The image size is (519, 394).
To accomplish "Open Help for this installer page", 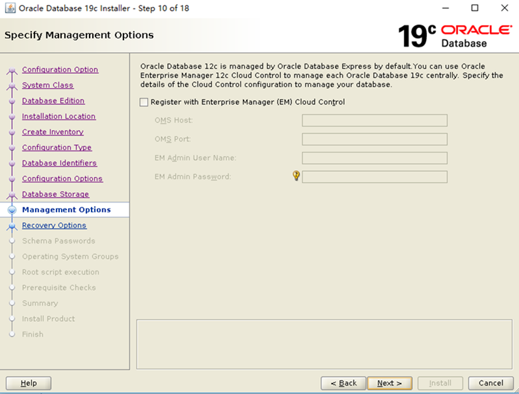I will 29,383.
